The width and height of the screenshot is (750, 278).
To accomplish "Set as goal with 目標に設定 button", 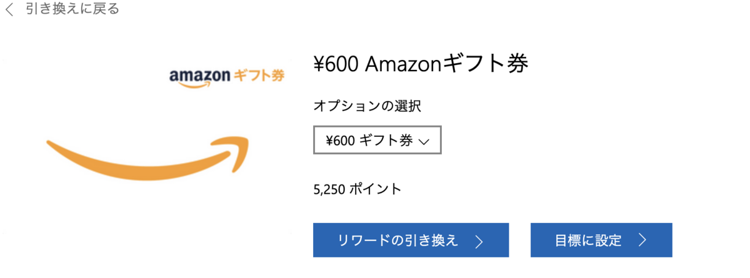I will tap(601, 240).
